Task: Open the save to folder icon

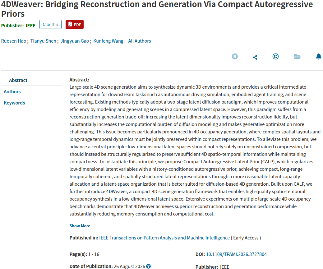Action: [x=297, y=57]
